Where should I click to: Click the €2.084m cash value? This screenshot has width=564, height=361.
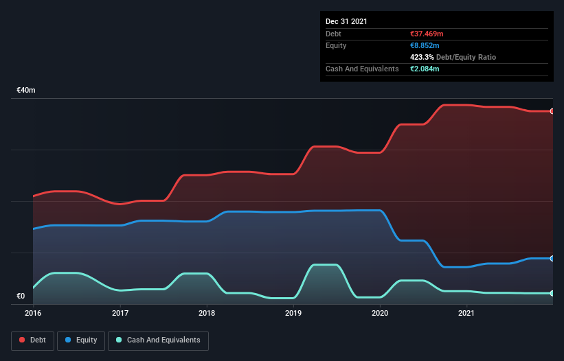[425, 69]
